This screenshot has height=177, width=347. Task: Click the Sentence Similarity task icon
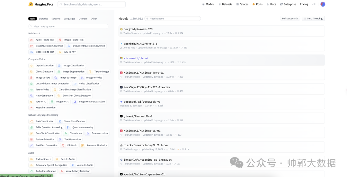coord(82,145)
